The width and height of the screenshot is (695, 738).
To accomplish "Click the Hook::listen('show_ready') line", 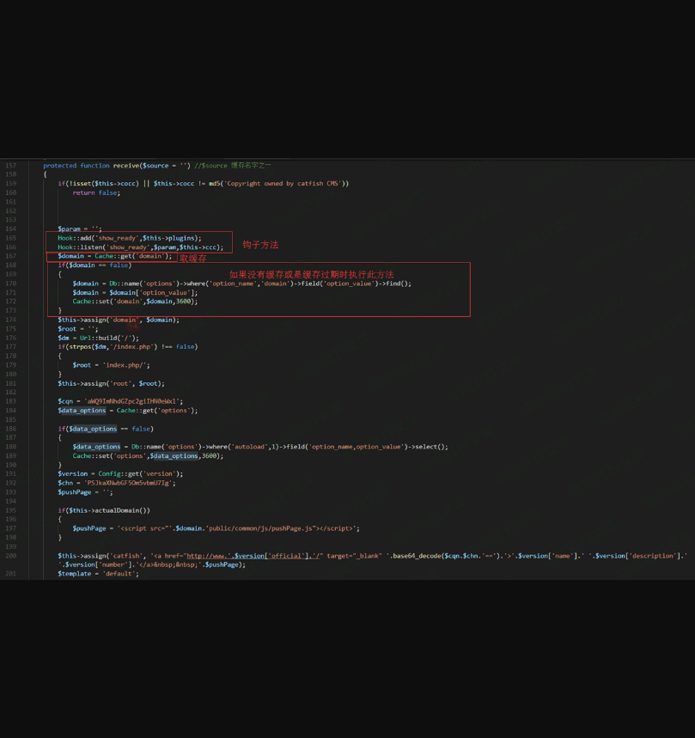I will click(x=140, y=247).
